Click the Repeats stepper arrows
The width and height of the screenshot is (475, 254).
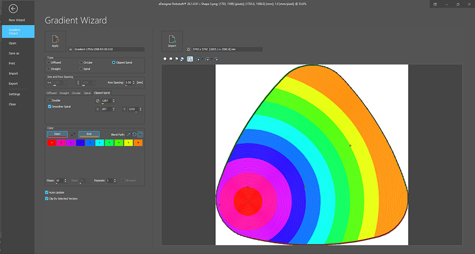pos(115,181)
